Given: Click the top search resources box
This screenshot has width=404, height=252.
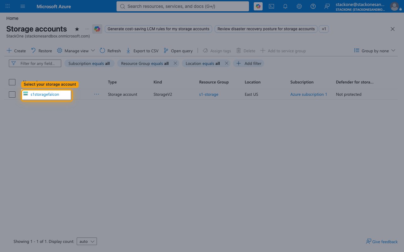Looking at the screenshot, I should pos(183,6).
